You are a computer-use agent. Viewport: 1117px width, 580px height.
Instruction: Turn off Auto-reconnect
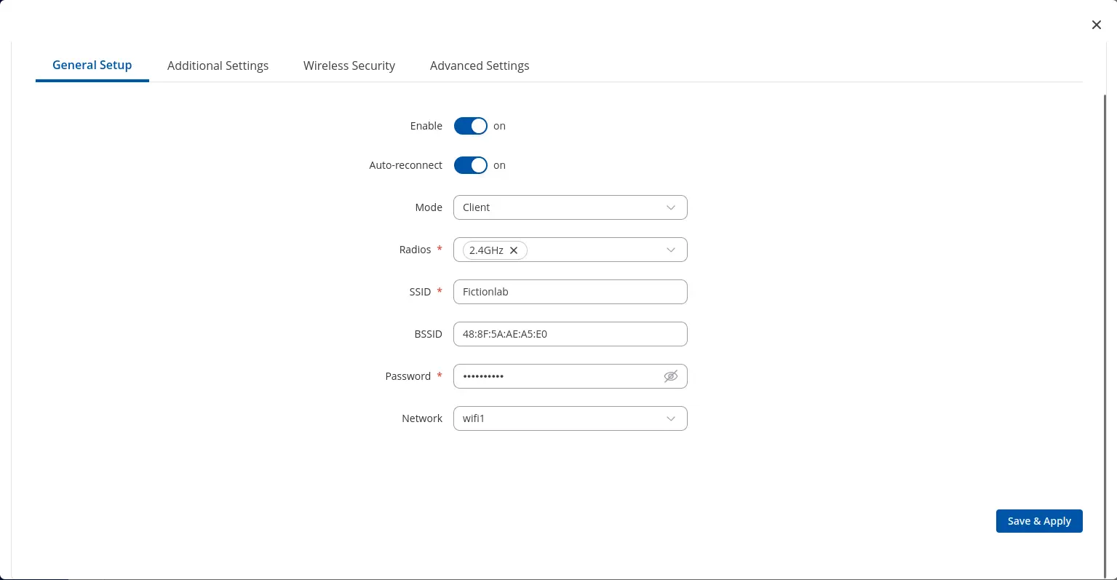tap(470, 165)
